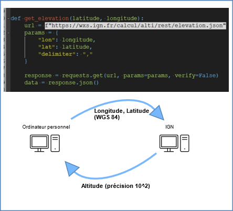Viewport: 233px width, 211px height.
Task: Click the Ordinateur personnel monitor icon
Action: pyautogui.click(x=39, y=143)
